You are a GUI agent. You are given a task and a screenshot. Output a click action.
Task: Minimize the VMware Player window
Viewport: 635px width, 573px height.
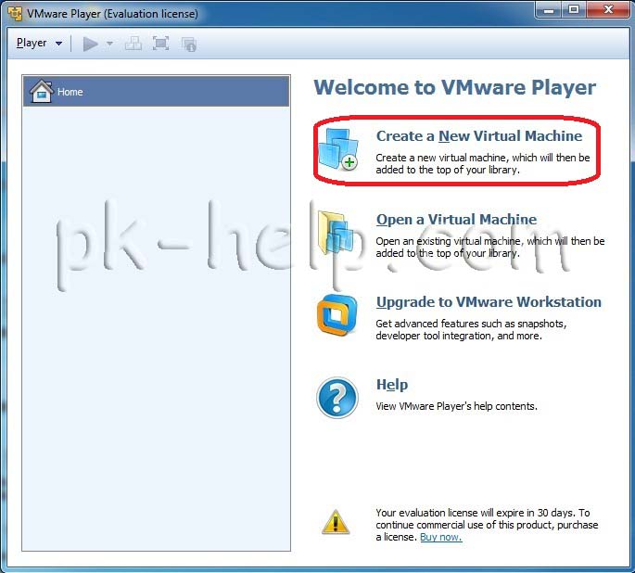(x=549, y=9)
